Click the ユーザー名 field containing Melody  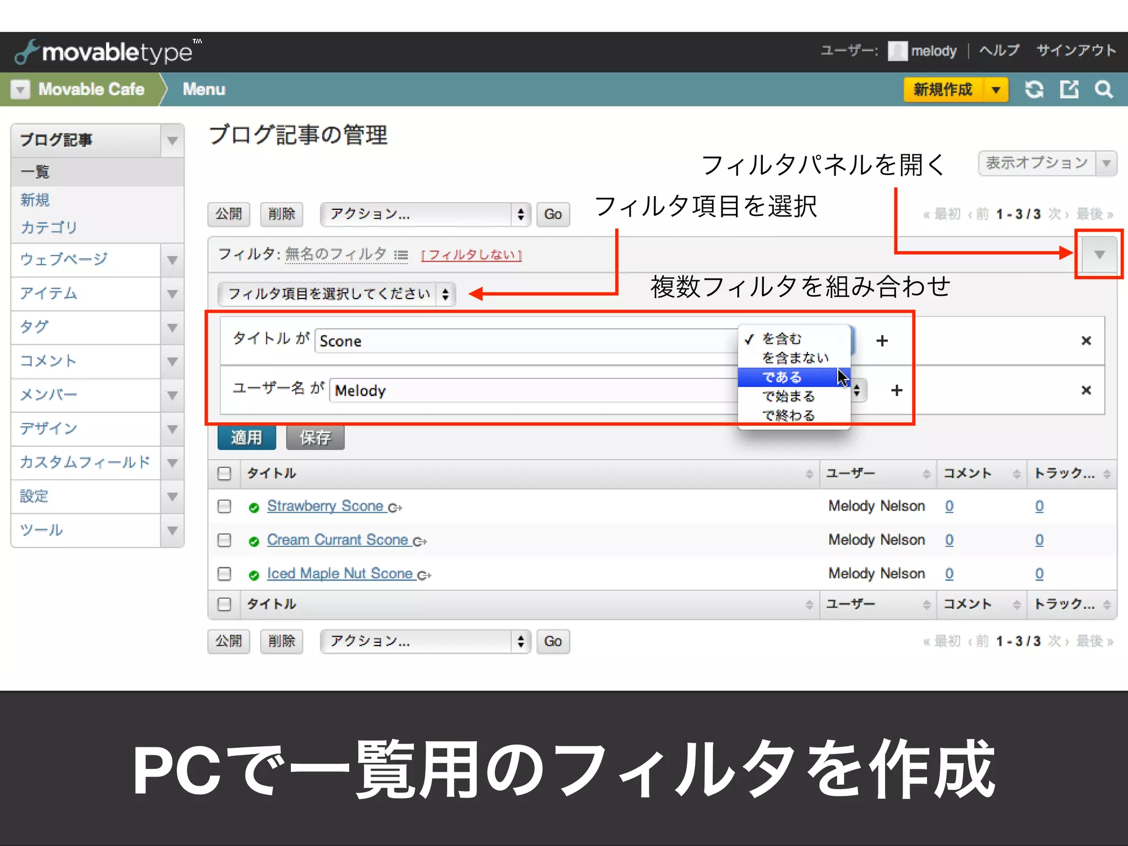(x=534, y=391)
